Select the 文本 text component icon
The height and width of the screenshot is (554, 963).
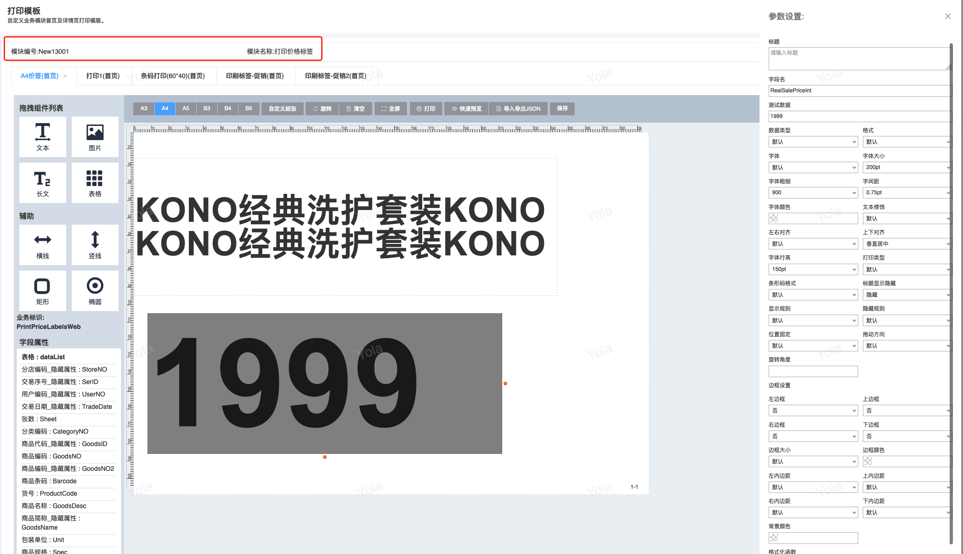click(43, 137)
